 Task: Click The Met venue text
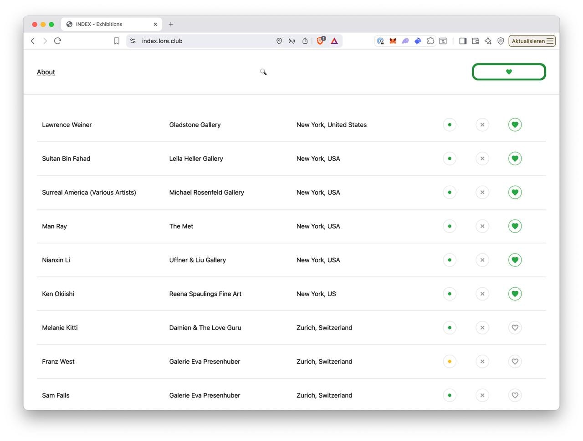click(x=181, y=226)
